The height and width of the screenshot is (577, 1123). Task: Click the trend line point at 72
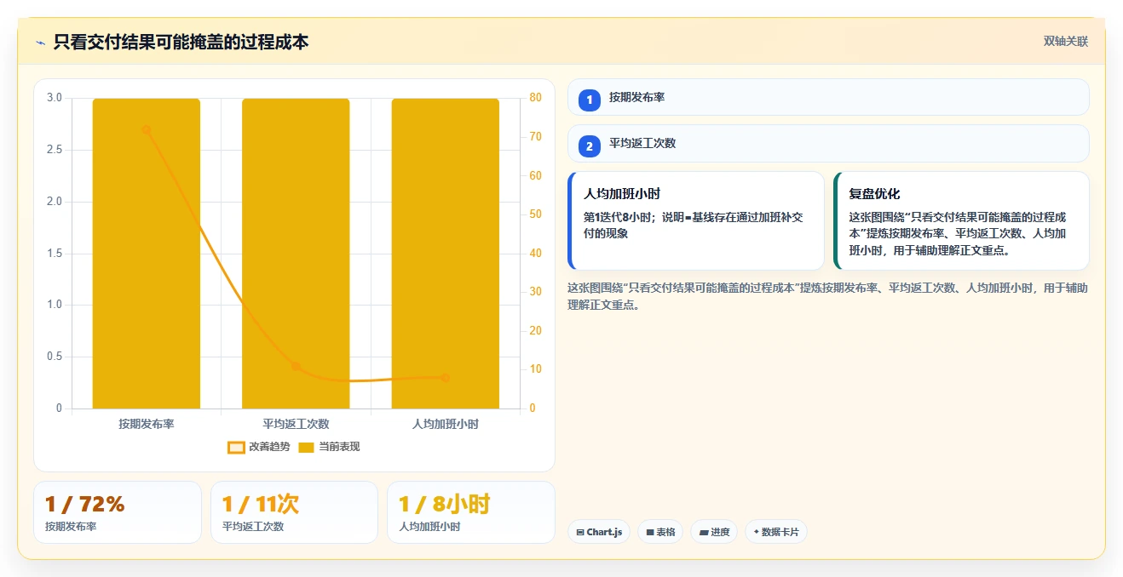[147, 129]
